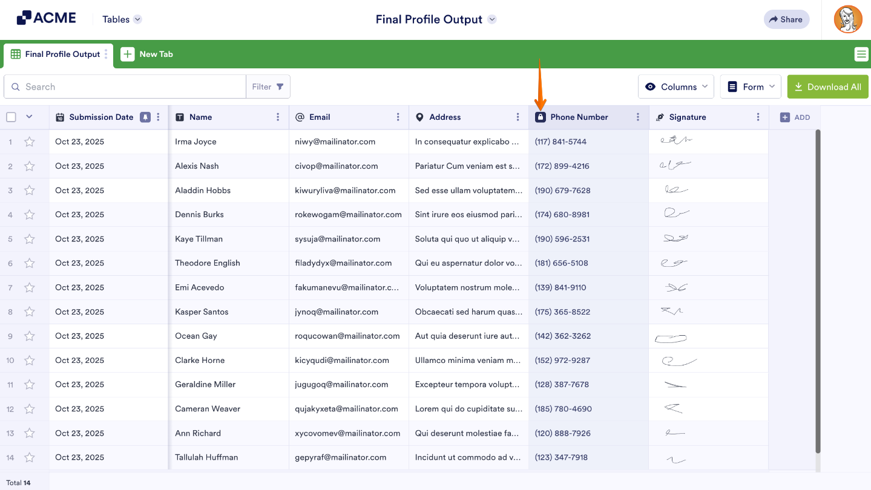The image size is (871, 490).
Task: Click inside the Search input field
Action: (x=121, y=87)
